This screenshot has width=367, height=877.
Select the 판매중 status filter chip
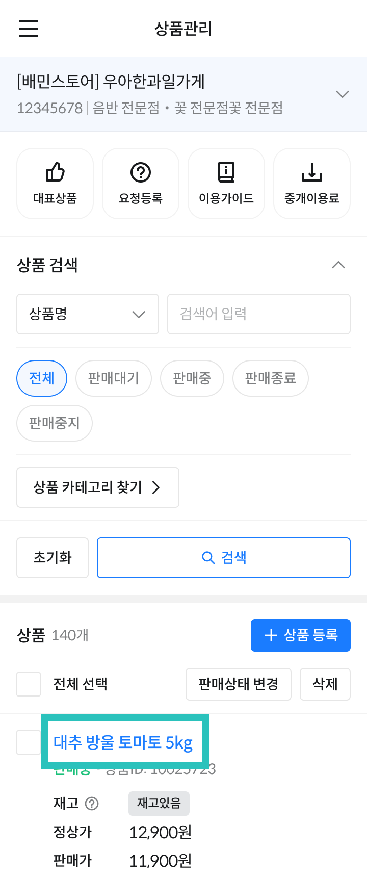tap(192, 378)
